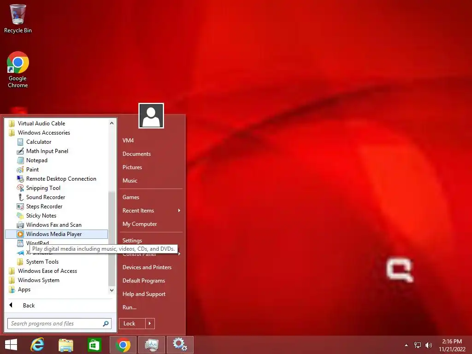Focus the Search programs and files box

[59, 324]
